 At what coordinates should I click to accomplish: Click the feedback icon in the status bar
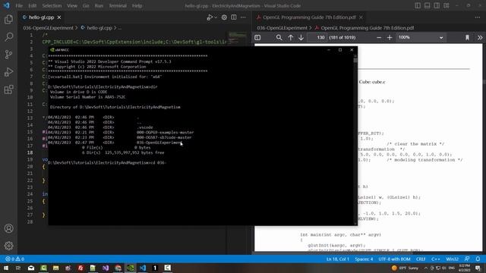[x=467, y=259]
